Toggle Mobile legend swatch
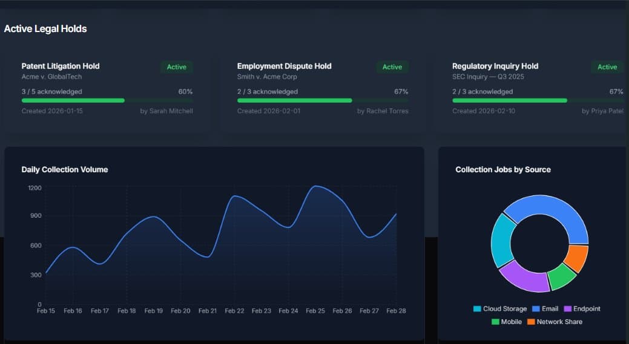This screenshot has height=344, width=629. [495, 322]
